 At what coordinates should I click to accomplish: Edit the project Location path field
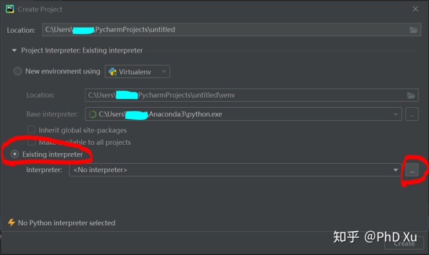click(231, 30)
